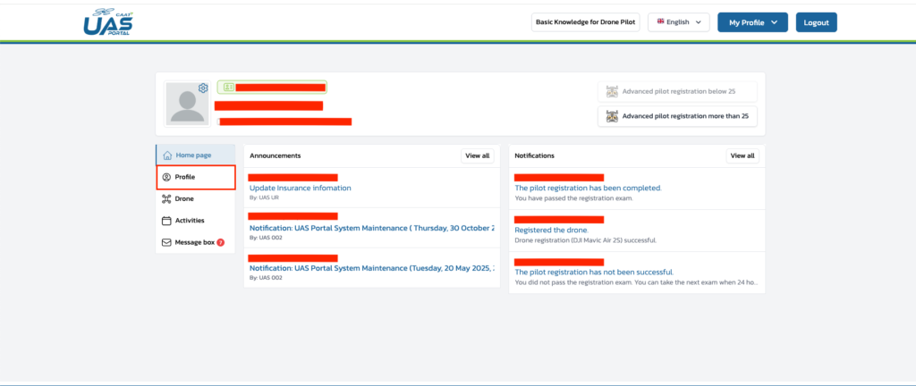
Task: Open the English language dropdown
Action: click(678, 22)
